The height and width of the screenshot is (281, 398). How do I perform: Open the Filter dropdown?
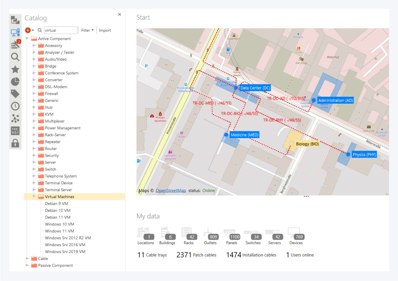point(87,30)
